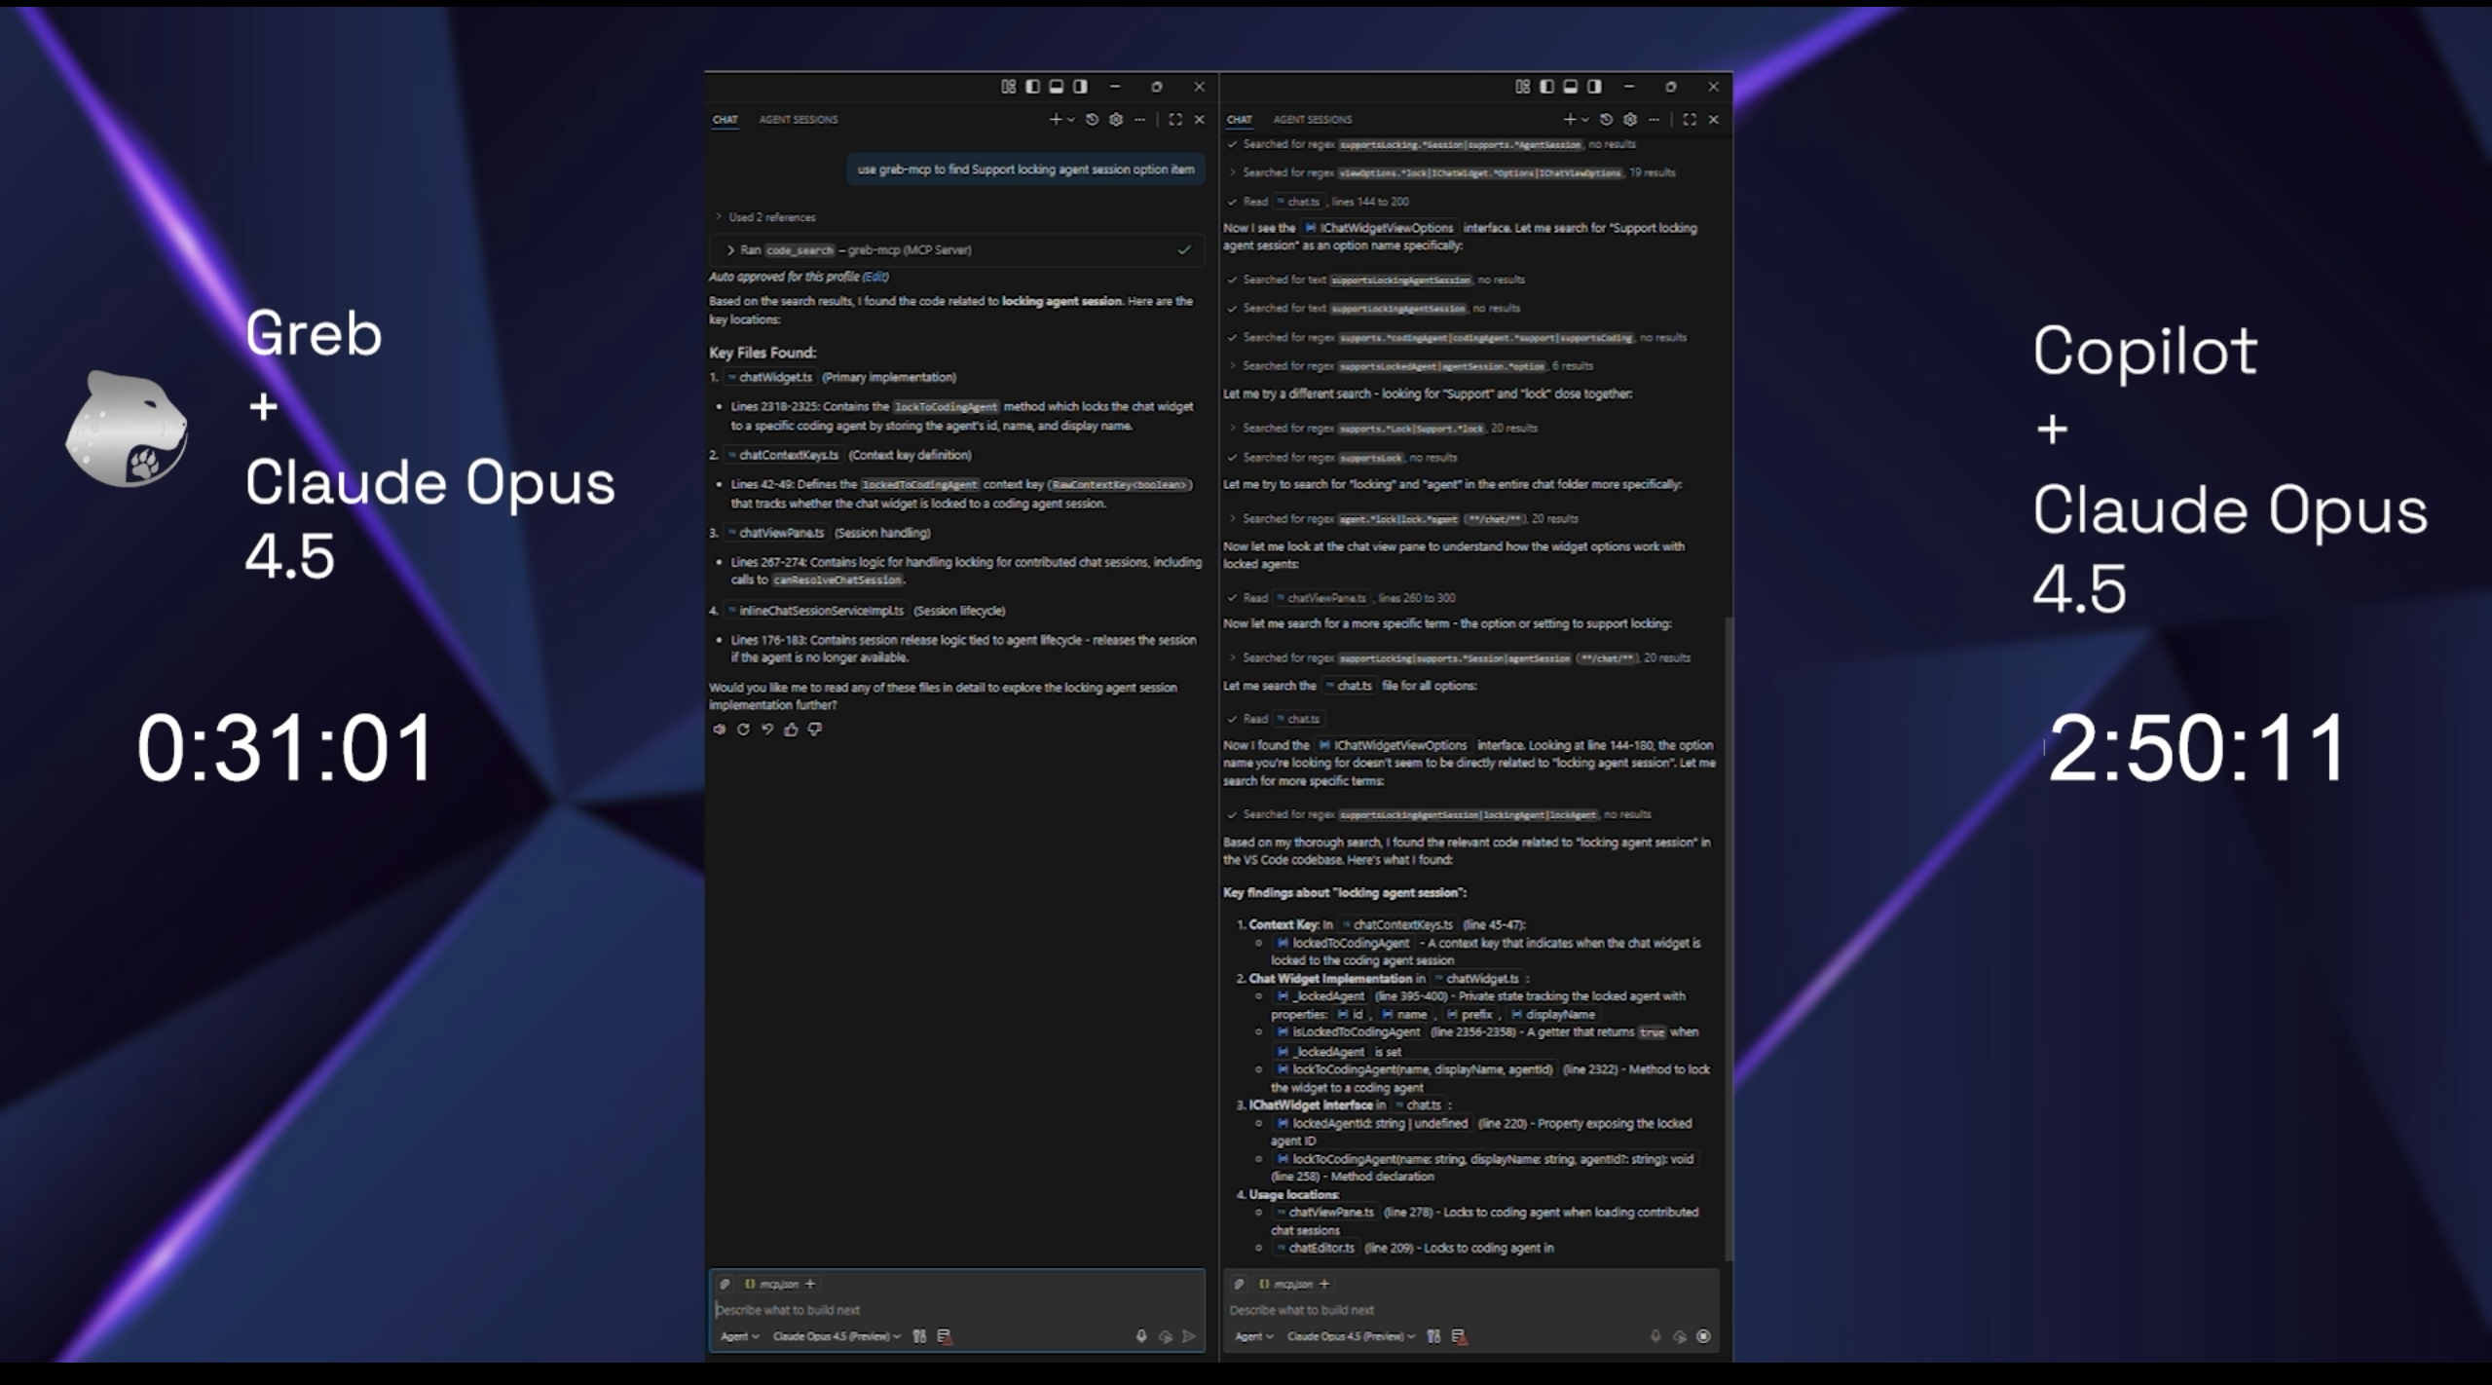Click the attach paperclip in the right chat input

click(1239, 1284)
